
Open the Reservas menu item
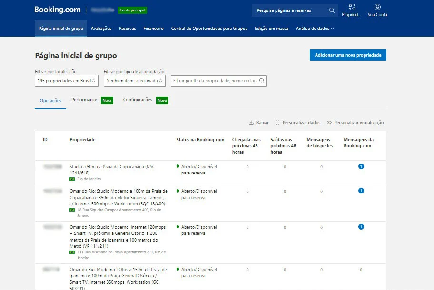click(x=128, y=29)
